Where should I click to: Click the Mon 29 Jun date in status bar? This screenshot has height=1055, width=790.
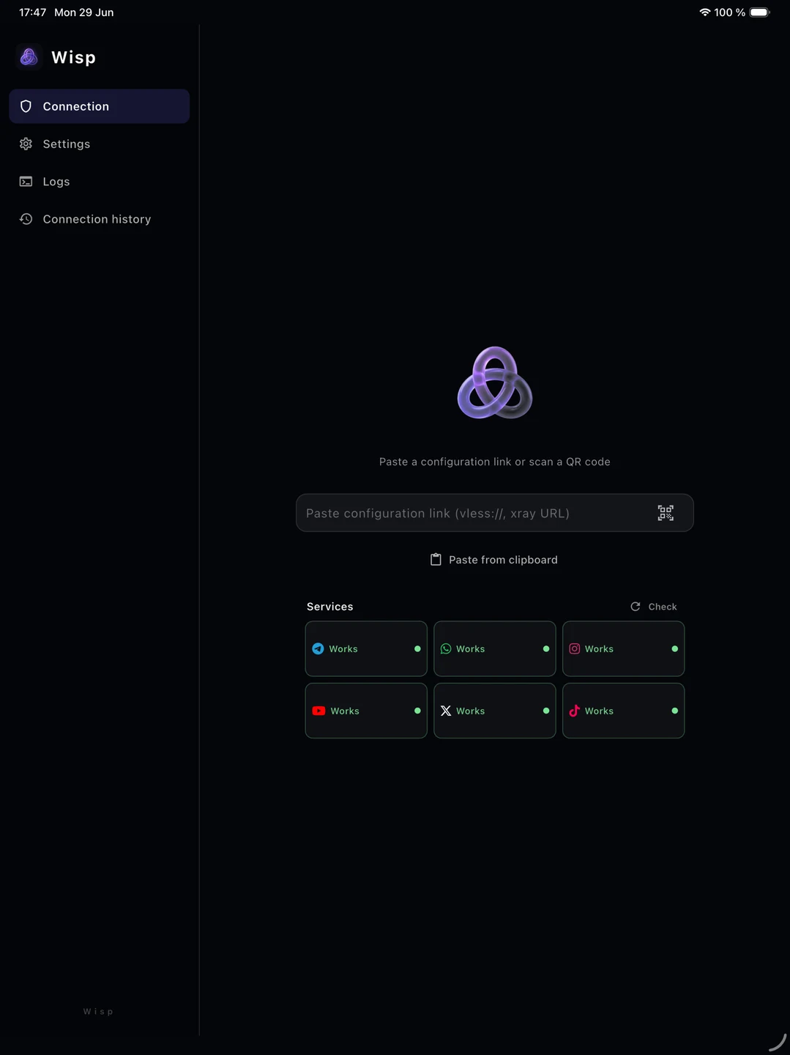pyautogui.click(x=84, y=12)
